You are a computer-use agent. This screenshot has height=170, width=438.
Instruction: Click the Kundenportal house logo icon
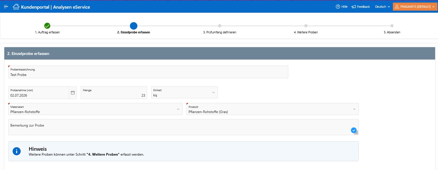[16, 7]
